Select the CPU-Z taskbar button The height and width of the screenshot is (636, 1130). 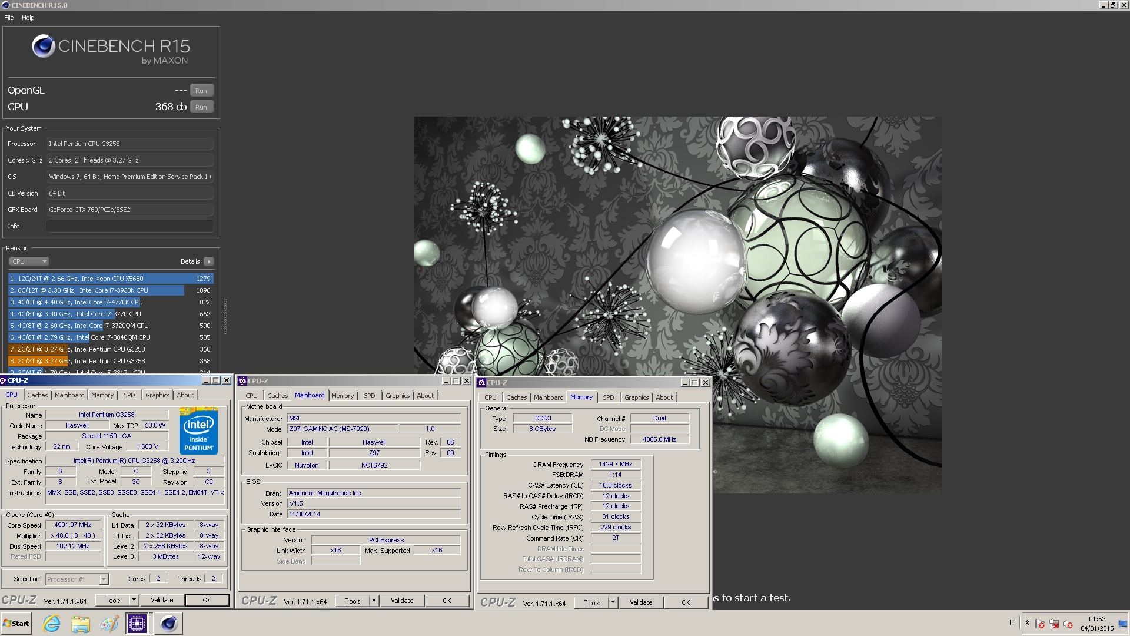tap(137, 623)
